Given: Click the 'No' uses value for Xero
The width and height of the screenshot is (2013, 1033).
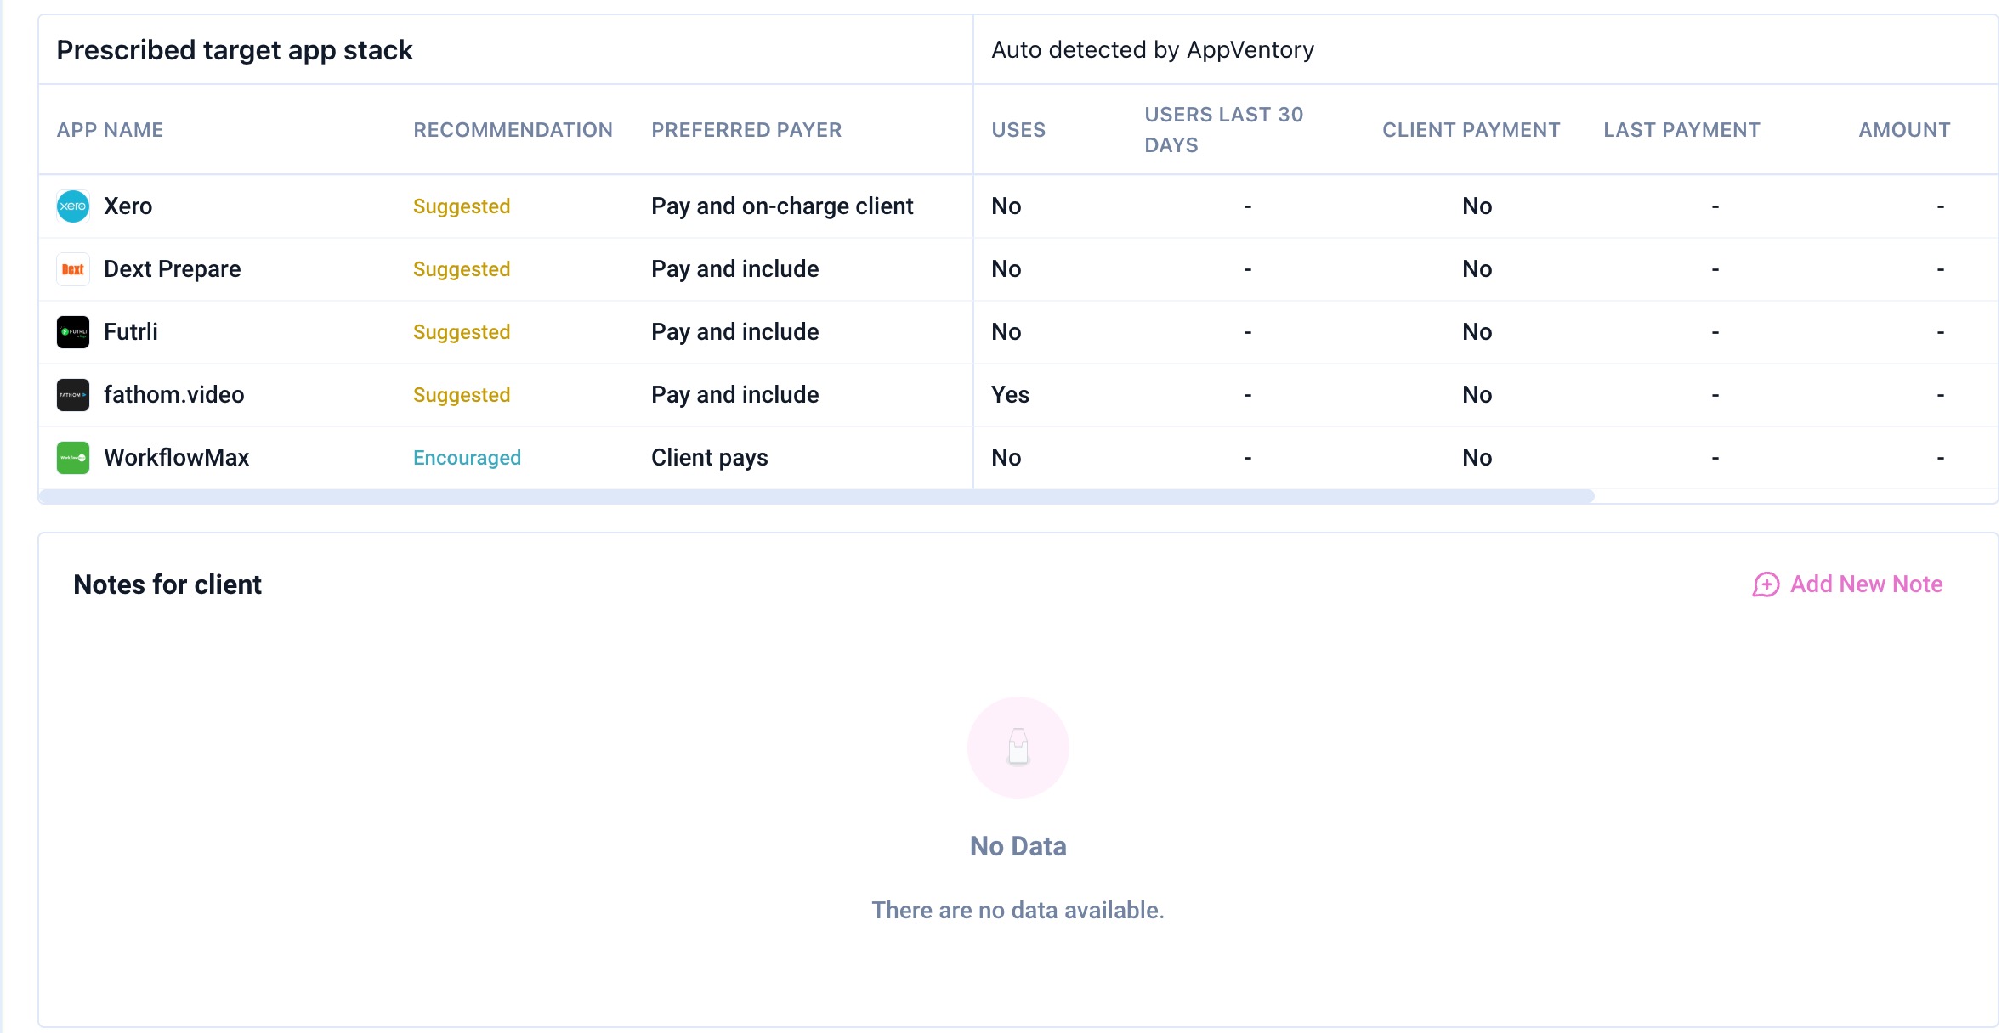Looking at the screenshot, I should (x=1006, y=206).
